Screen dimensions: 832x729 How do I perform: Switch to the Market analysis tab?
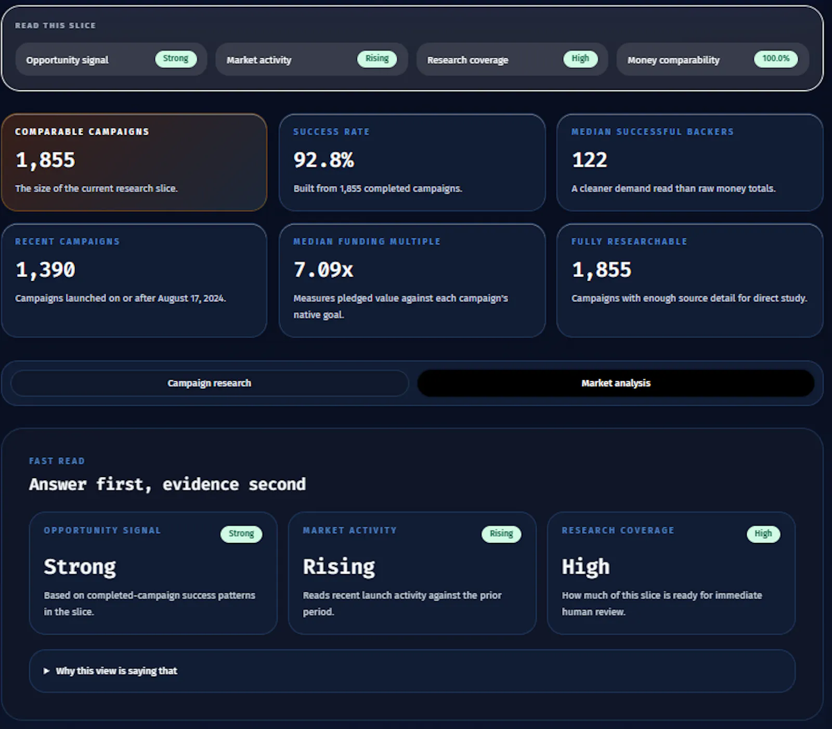(616, 383)
